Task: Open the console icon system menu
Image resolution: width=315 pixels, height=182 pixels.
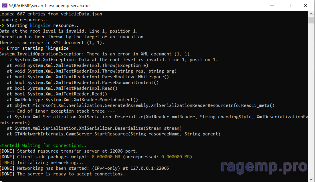Action: (4, 6)
